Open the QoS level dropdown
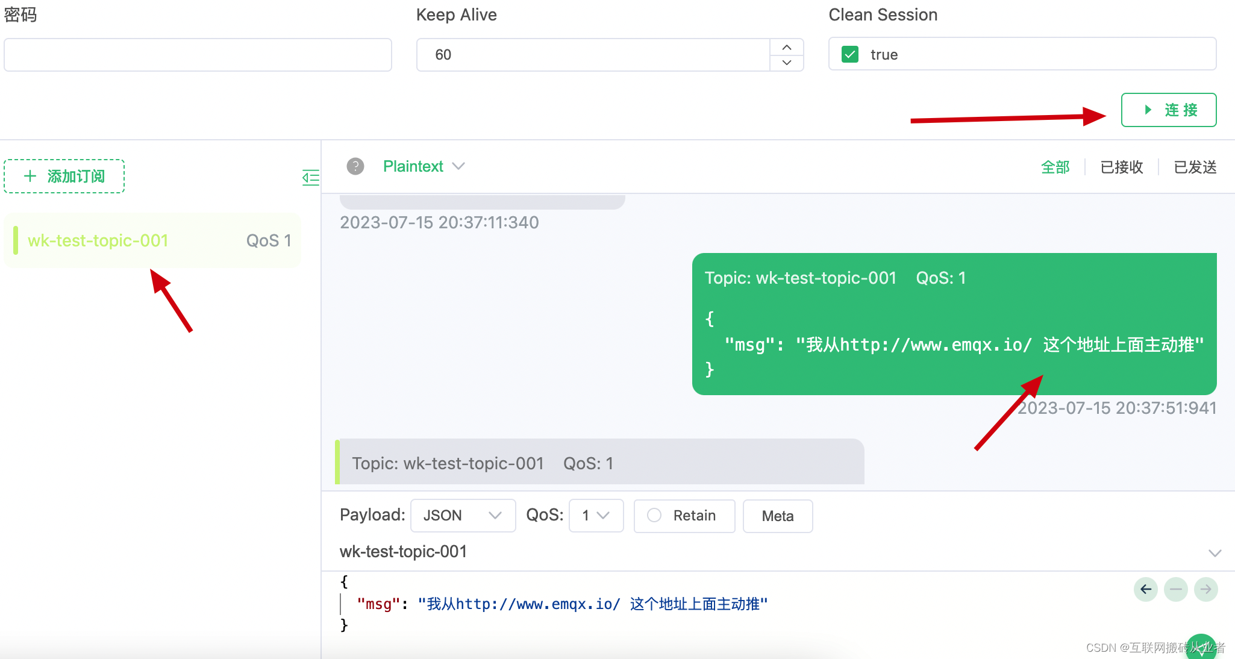Image resolution: width=1235 pixels, height=659 pixels. click(x=595, y=516)
